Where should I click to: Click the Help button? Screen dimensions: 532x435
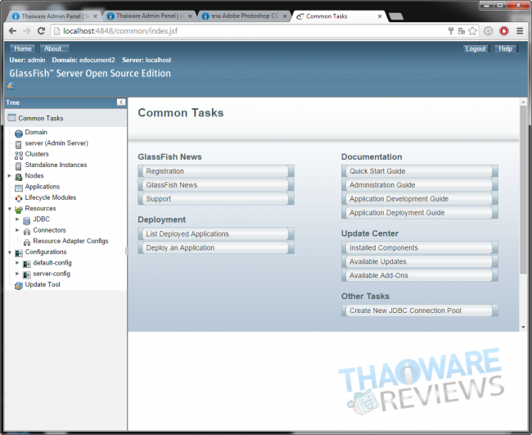[505, 48]
